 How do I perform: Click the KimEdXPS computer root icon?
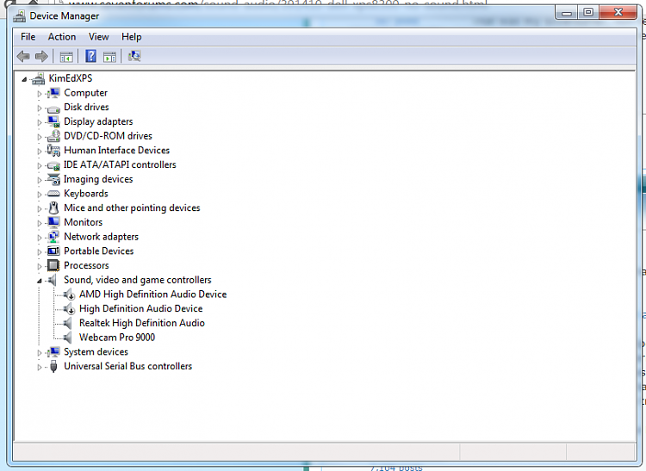[x=38, y=78]
